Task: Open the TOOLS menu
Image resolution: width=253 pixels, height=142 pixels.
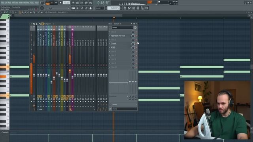Action: [33, 3]
